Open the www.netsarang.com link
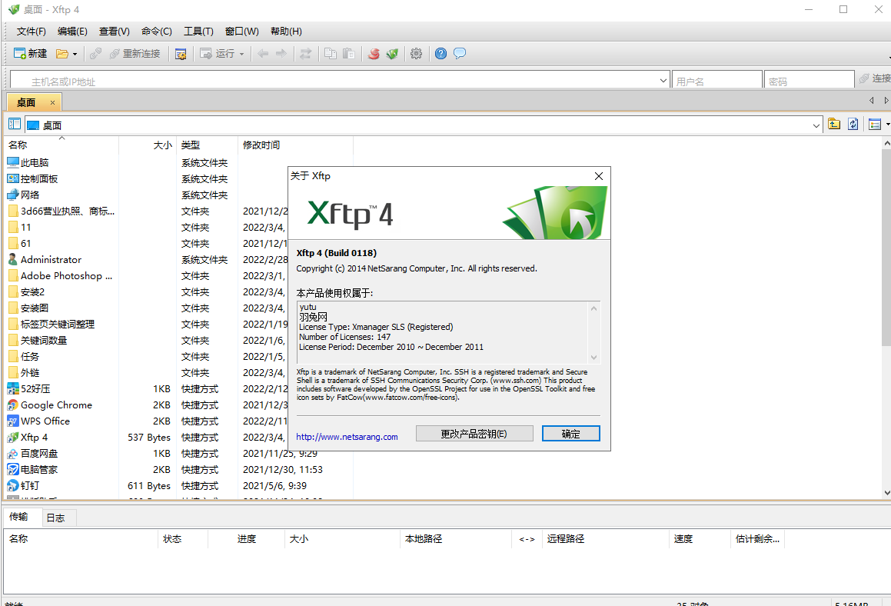891x606 pixels. (x=347, y=437)
